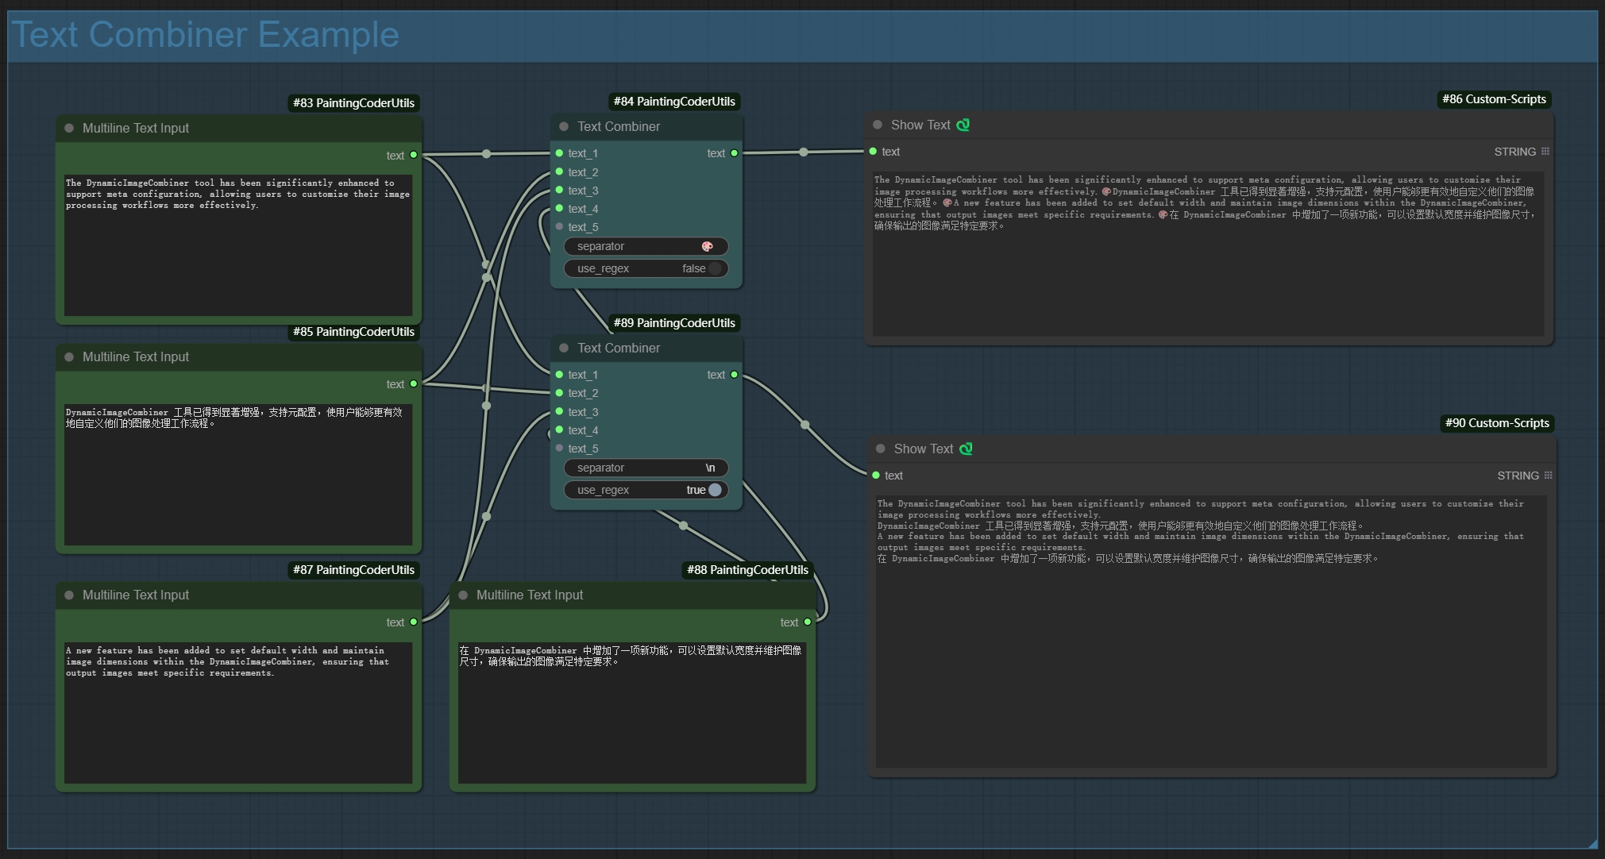Select the Text Combiner Example group title
The image size is (1605, 859).
pos(206,35)
